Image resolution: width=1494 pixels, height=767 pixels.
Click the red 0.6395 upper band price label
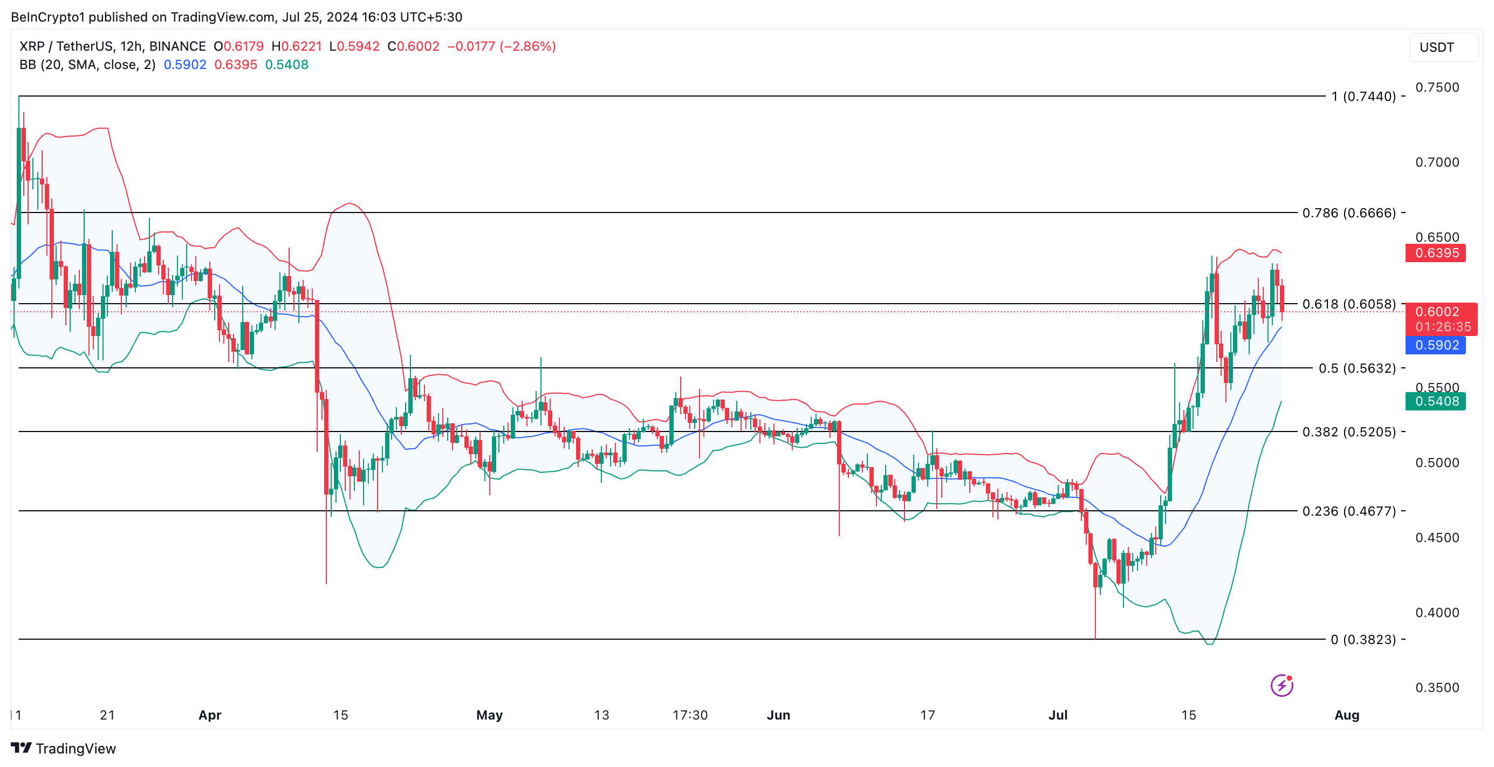coord(1435,253)
